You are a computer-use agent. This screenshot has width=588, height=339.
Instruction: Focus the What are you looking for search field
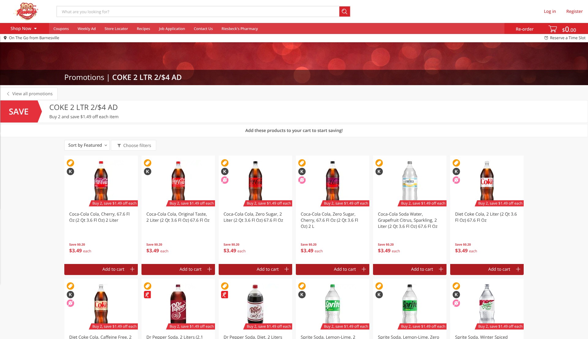(198, 12)
